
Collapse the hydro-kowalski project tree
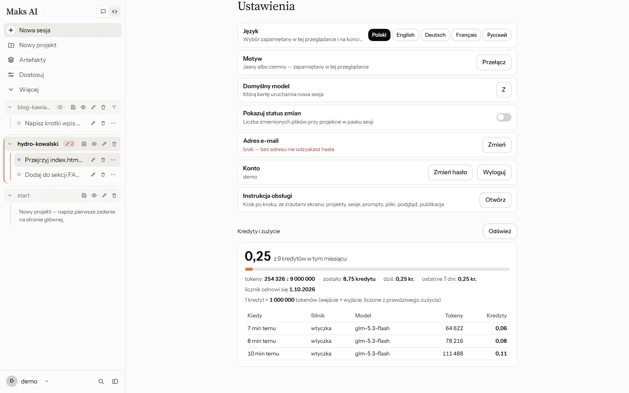pos(10,144)
